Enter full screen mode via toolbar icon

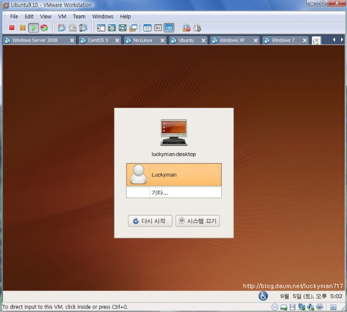pos(112,28)
